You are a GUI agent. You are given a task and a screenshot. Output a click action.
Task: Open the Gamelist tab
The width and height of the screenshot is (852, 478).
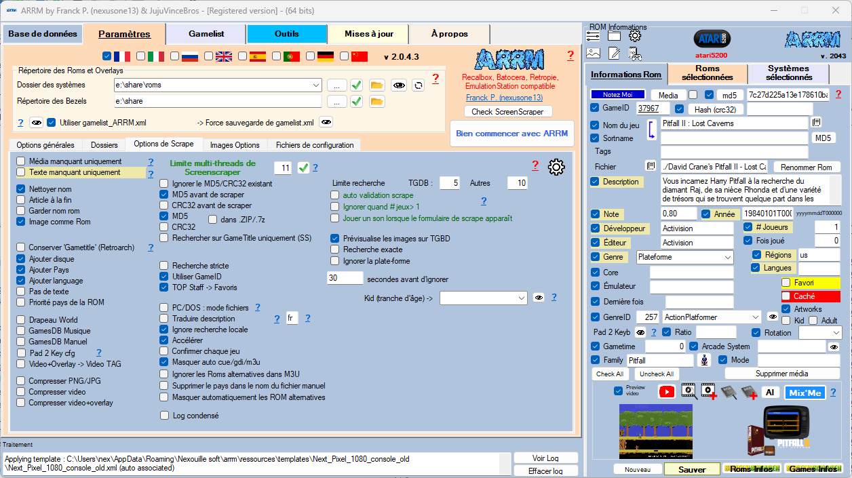click(x=206, y=34)
